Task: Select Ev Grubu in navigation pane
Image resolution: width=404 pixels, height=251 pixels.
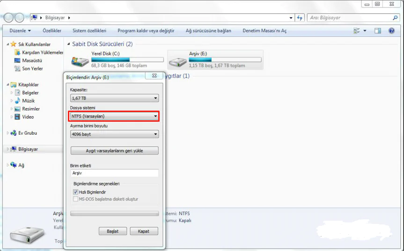Action: pyautogui.click(x=24, y=133)
